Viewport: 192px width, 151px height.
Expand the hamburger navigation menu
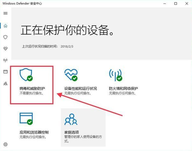coord(5,13)
